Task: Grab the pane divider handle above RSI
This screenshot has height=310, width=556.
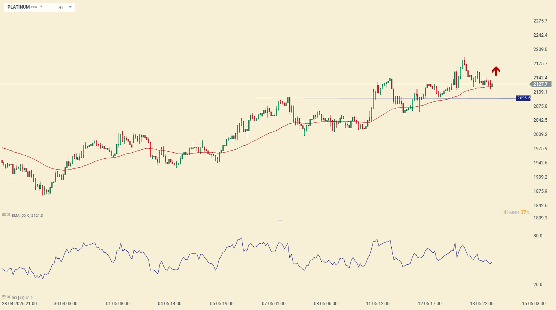Action: point(280,220)
